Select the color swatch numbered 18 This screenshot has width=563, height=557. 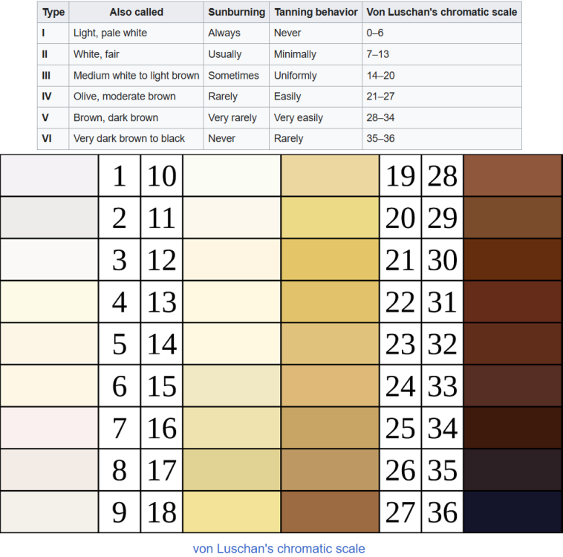coord(232,512)
